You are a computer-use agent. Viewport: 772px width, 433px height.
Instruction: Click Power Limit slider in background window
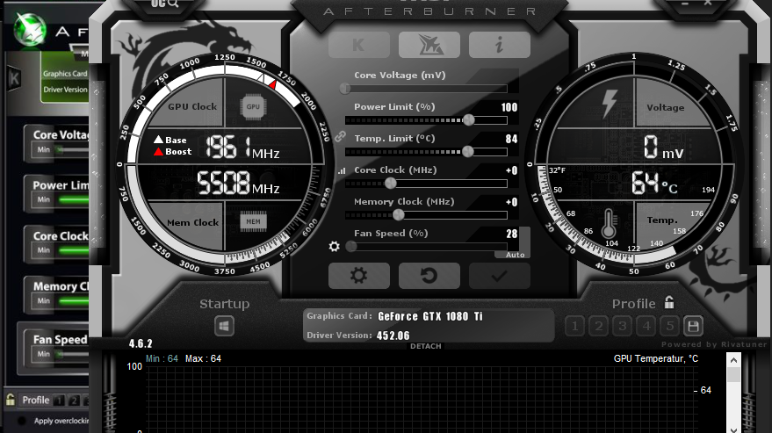(x=72, y=200)
